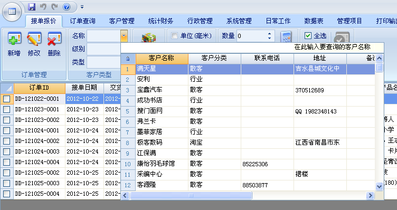The height and width of the screenshot is (210, 397).
Task: Expand the quick access toolbar customize arrow
Action: click(82, 7)
